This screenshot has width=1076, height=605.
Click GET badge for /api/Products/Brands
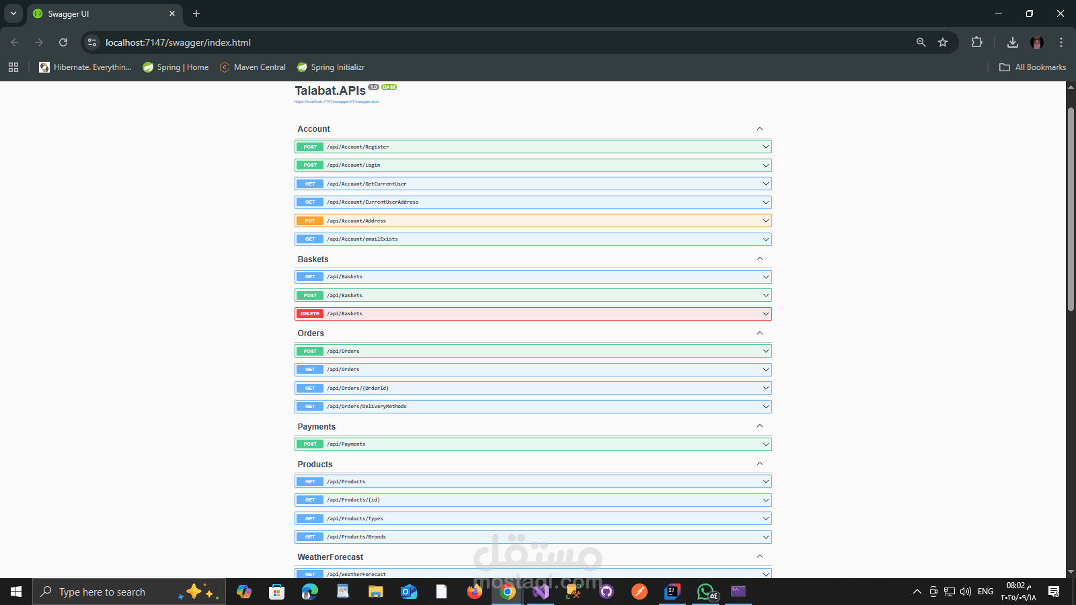click(x=310, y=537)
